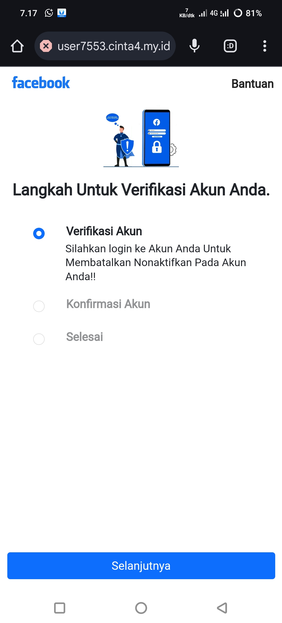This screenshot has height=623, width=282.
Task: Select the Verifikasi Akun radio button
Action: pyautogui.click(x=39, y=233)
